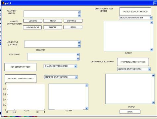Click up arrow of identifiability output scrollbar
Image resolution: width=157 pixels, height=119 pixels.
point(152,22)
